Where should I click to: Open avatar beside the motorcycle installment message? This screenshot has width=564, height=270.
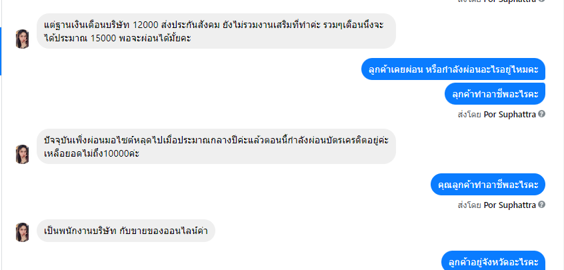click(23, 154)
